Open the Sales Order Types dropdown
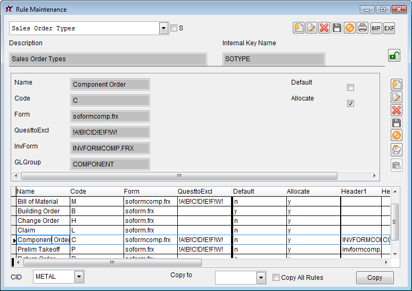Viewport: 412px width, 291px height. 164,29
